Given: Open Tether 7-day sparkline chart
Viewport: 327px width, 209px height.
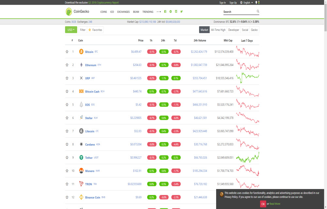Looking at the screenshot, I should pos(248,157).
